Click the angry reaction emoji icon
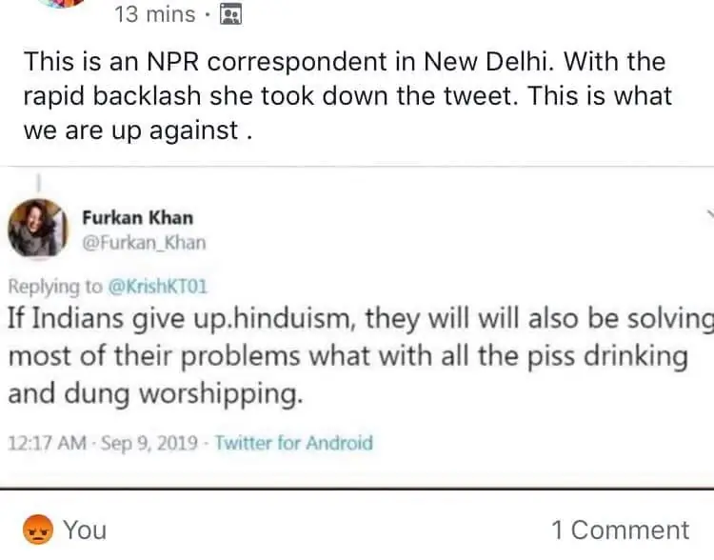This screenshot has width=714, height=560. point(35,530)
